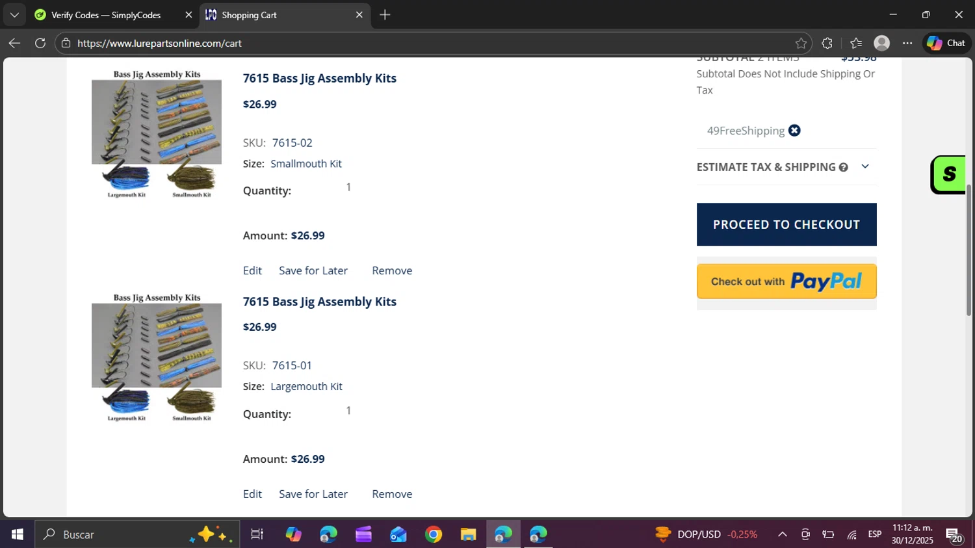Open Copilot Chat panel
This screenshot has height=548, width=975.
coord(946,43)
